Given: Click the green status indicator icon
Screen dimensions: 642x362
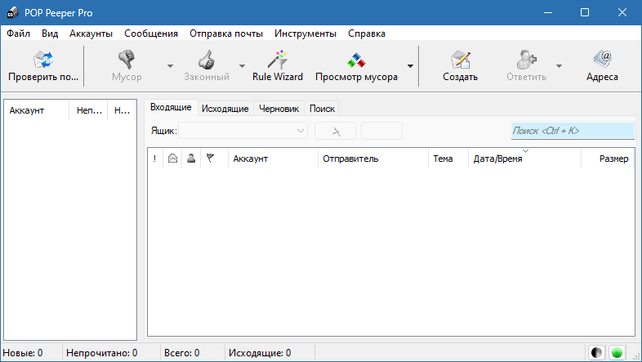Looking at the screenshot, I should 617,352.
